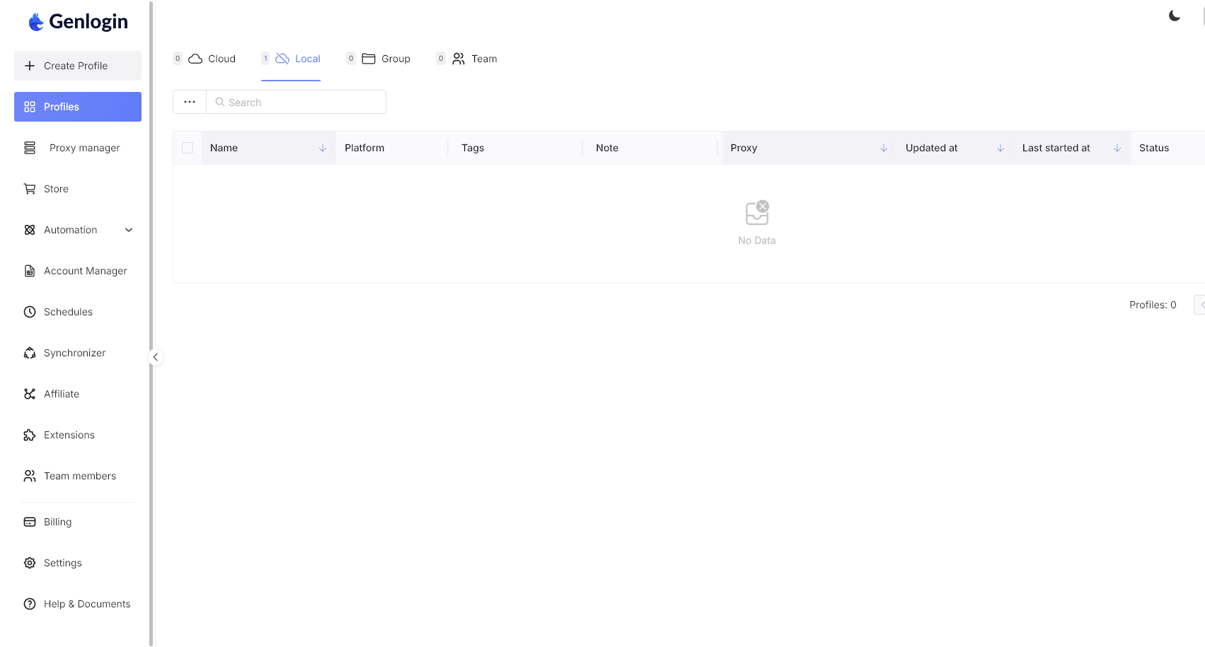Click the Billing card icon
This screenshot has height=647, width=1205.
[30, 522]
